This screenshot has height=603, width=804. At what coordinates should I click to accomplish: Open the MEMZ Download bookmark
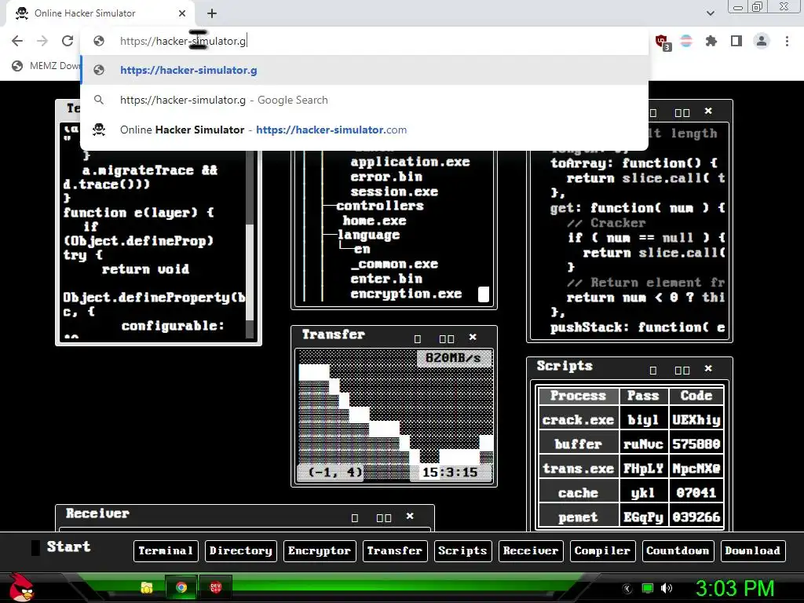coord(46,66)
